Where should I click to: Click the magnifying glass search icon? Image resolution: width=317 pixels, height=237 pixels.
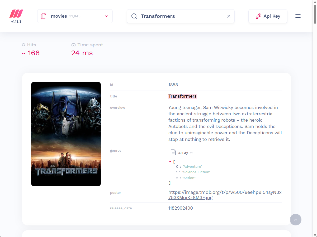[134, 16]
